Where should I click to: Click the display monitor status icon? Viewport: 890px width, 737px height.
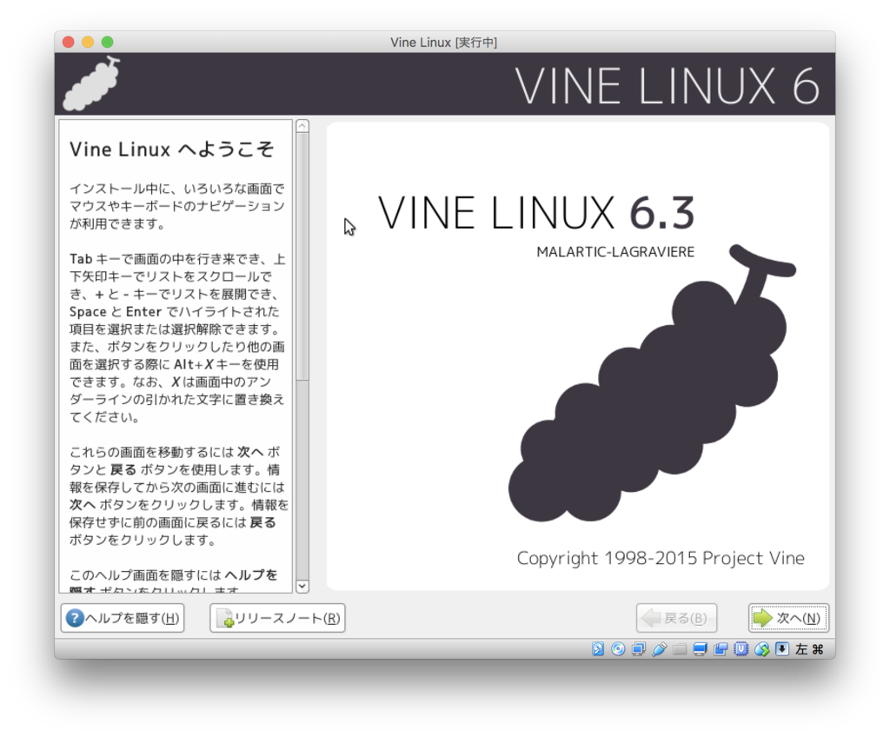[700, 649]
